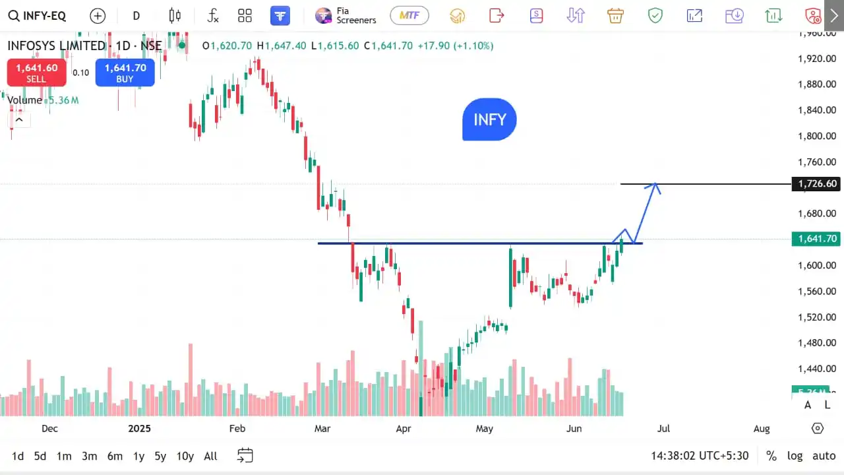Toggle the L logarithmic scale button
The image size is (844, 475).
coord(828,405)
